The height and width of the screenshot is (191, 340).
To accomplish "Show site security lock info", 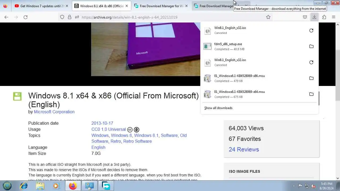I will (x=70, y=17).
